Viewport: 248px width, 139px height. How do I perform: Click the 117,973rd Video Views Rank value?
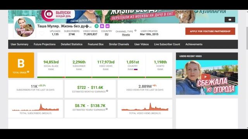106,62
